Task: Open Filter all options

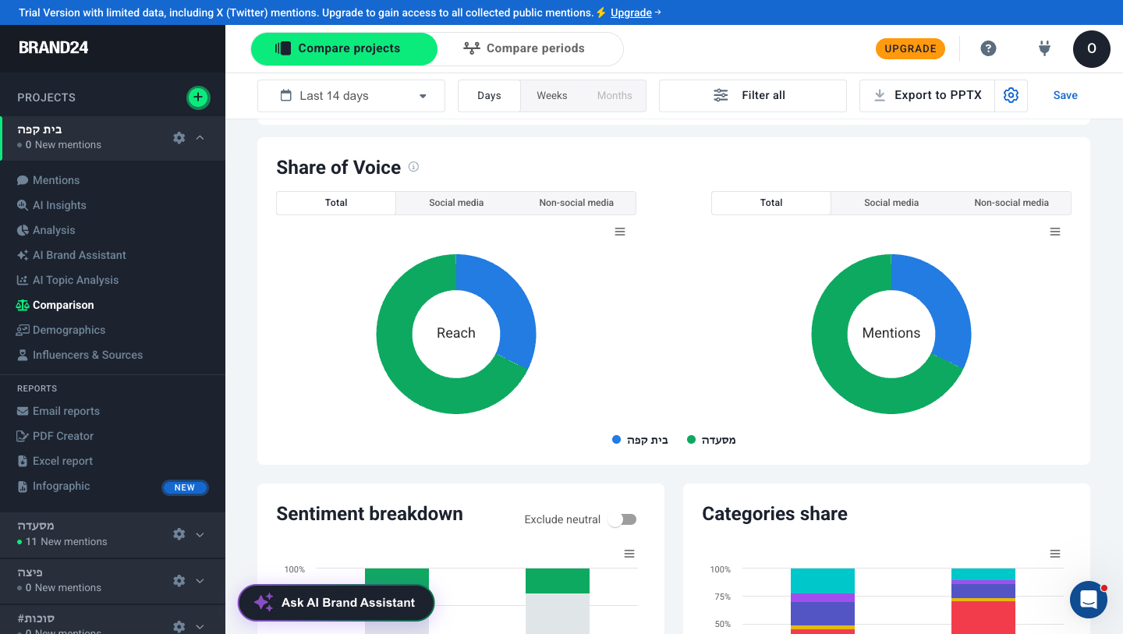Action: (x=753, y=96)
